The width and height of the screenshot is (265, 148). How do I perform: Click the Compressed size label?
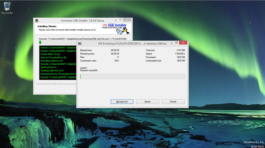pos(154,61)
